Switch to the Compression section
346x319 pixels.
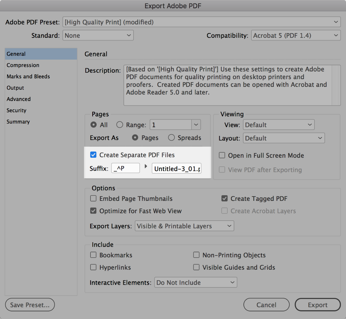tap(41, 65)
